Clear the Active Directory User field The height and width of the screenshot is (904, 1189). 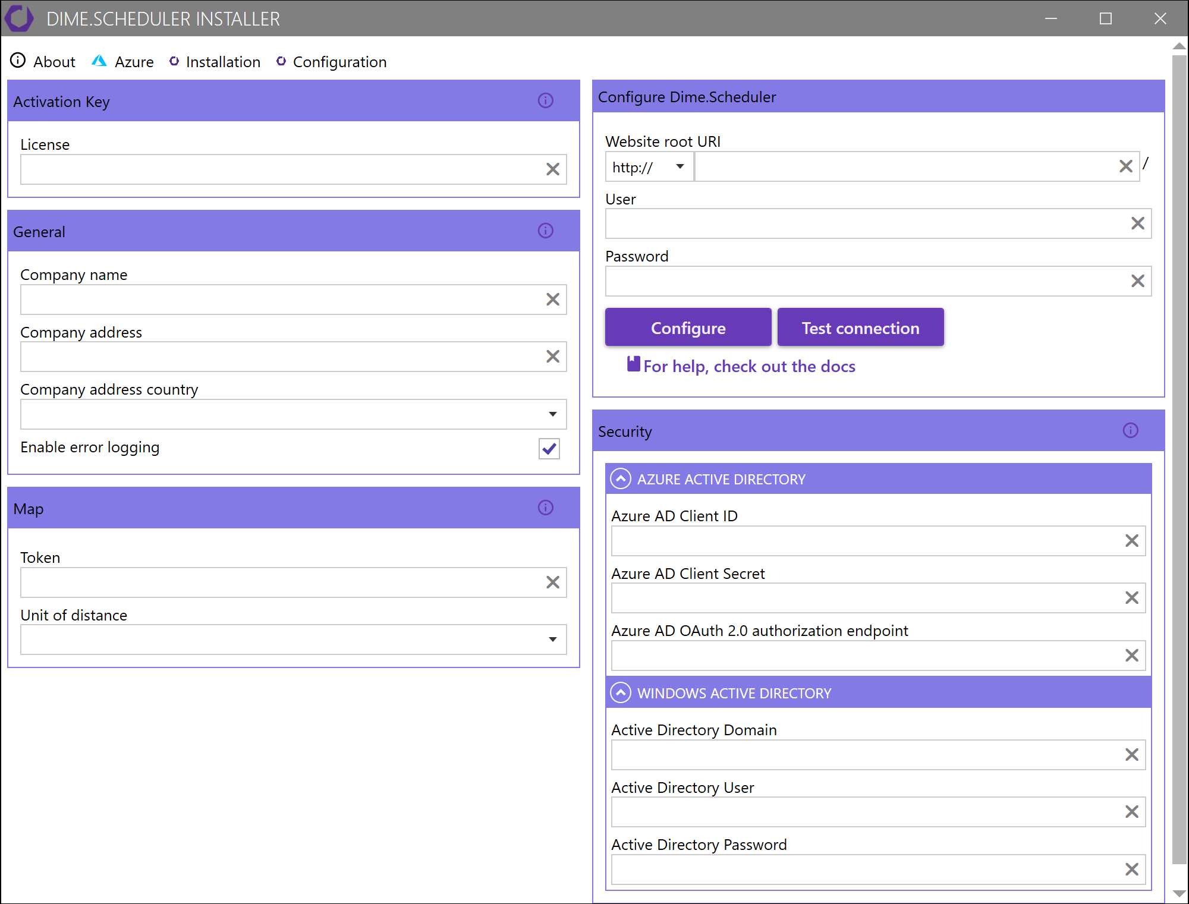coord(1132,812)
